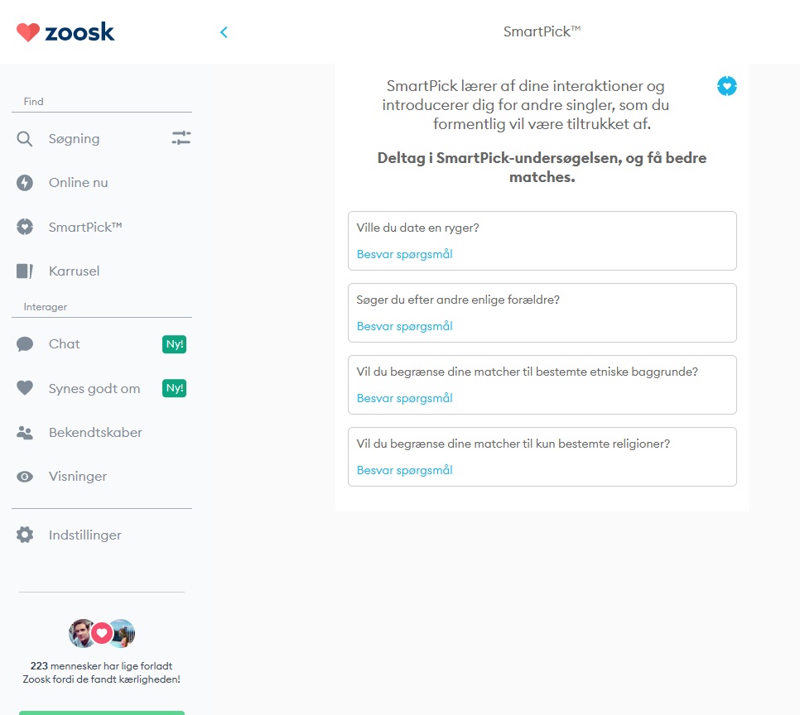This screenshot has height=715, width=800.
Task: Open Visninger eye icon
Action: (25, 477)
